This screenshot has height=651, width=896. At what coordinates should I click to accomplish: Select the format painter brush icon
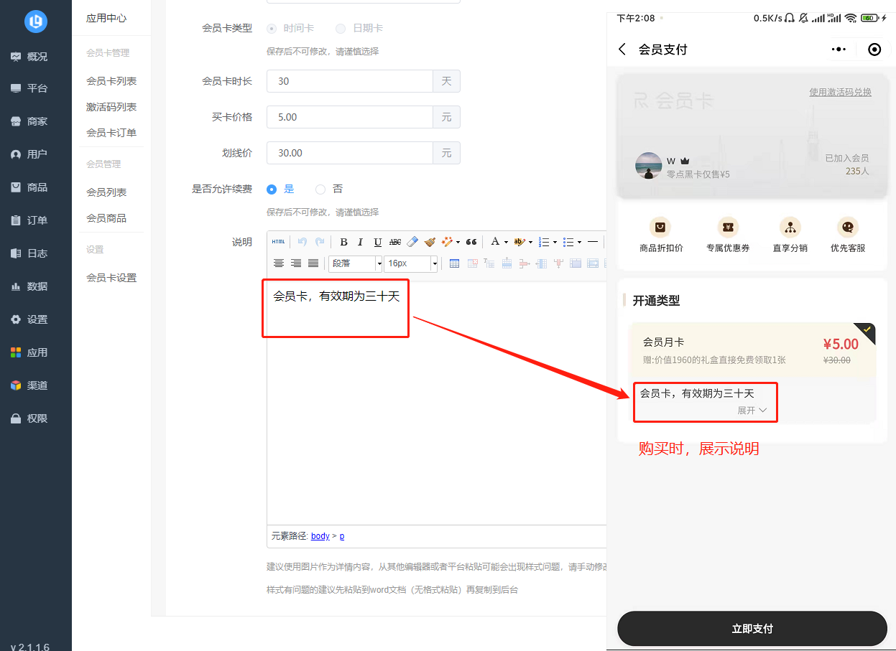tap(430, 242)
